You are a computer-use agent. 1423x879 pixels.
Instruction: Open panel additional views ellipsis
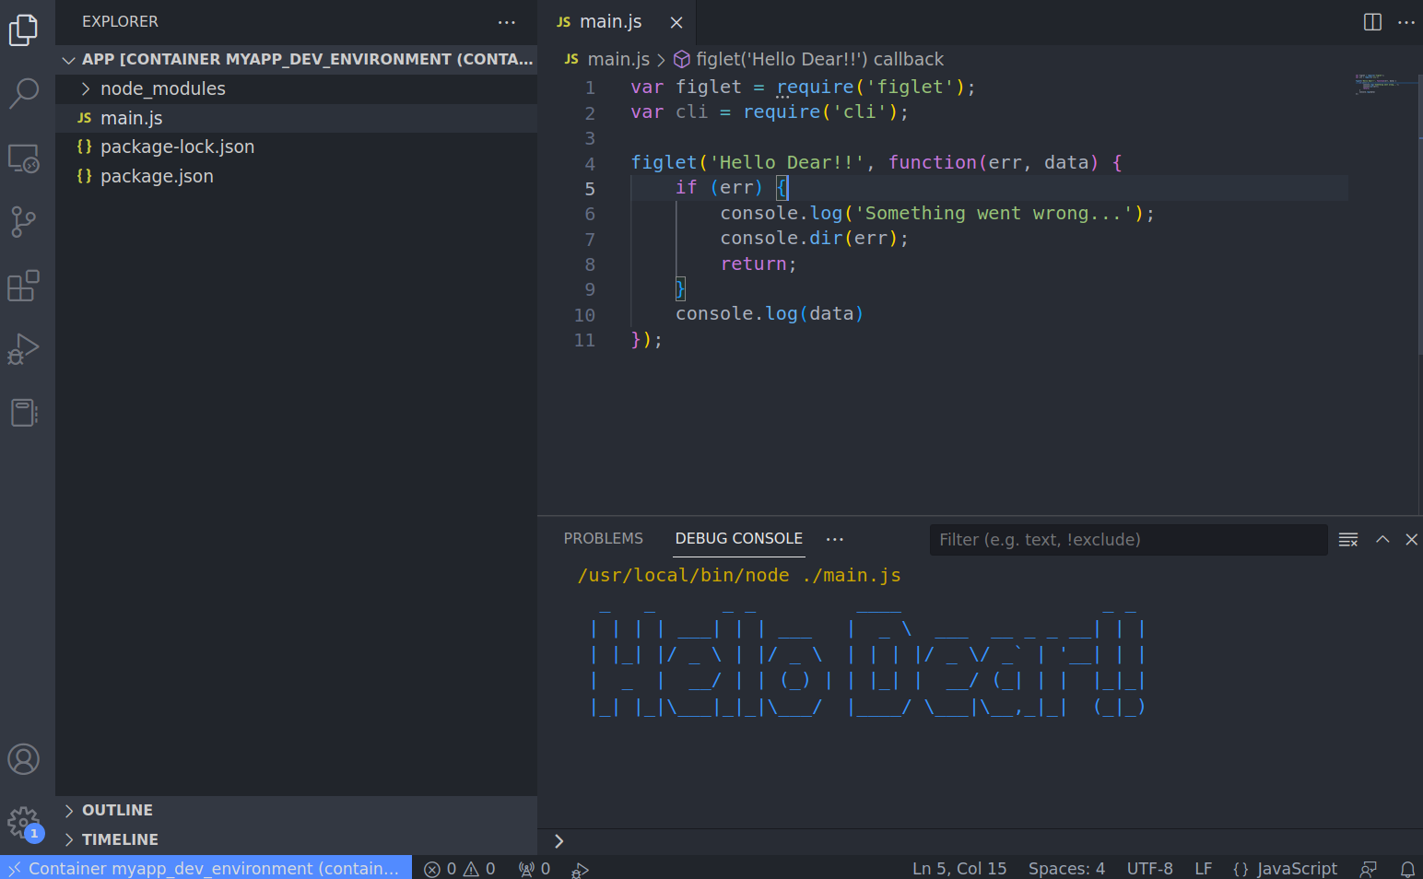(x=835, y=539)
